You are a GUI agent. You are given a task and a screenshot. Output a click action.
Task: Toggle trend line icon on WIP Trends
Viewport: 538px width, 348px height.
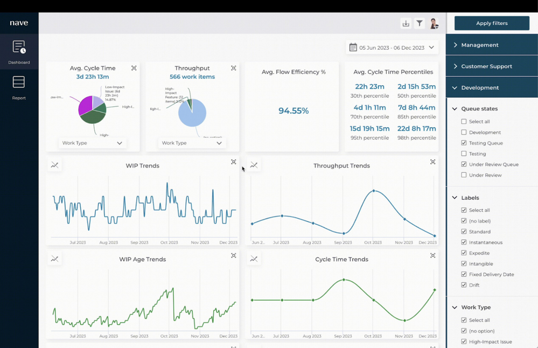coord(54,165)
